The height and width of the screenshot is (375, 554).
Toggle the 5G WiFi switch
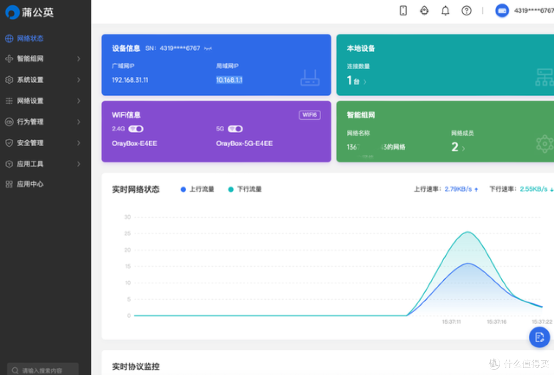coord(235,129)
